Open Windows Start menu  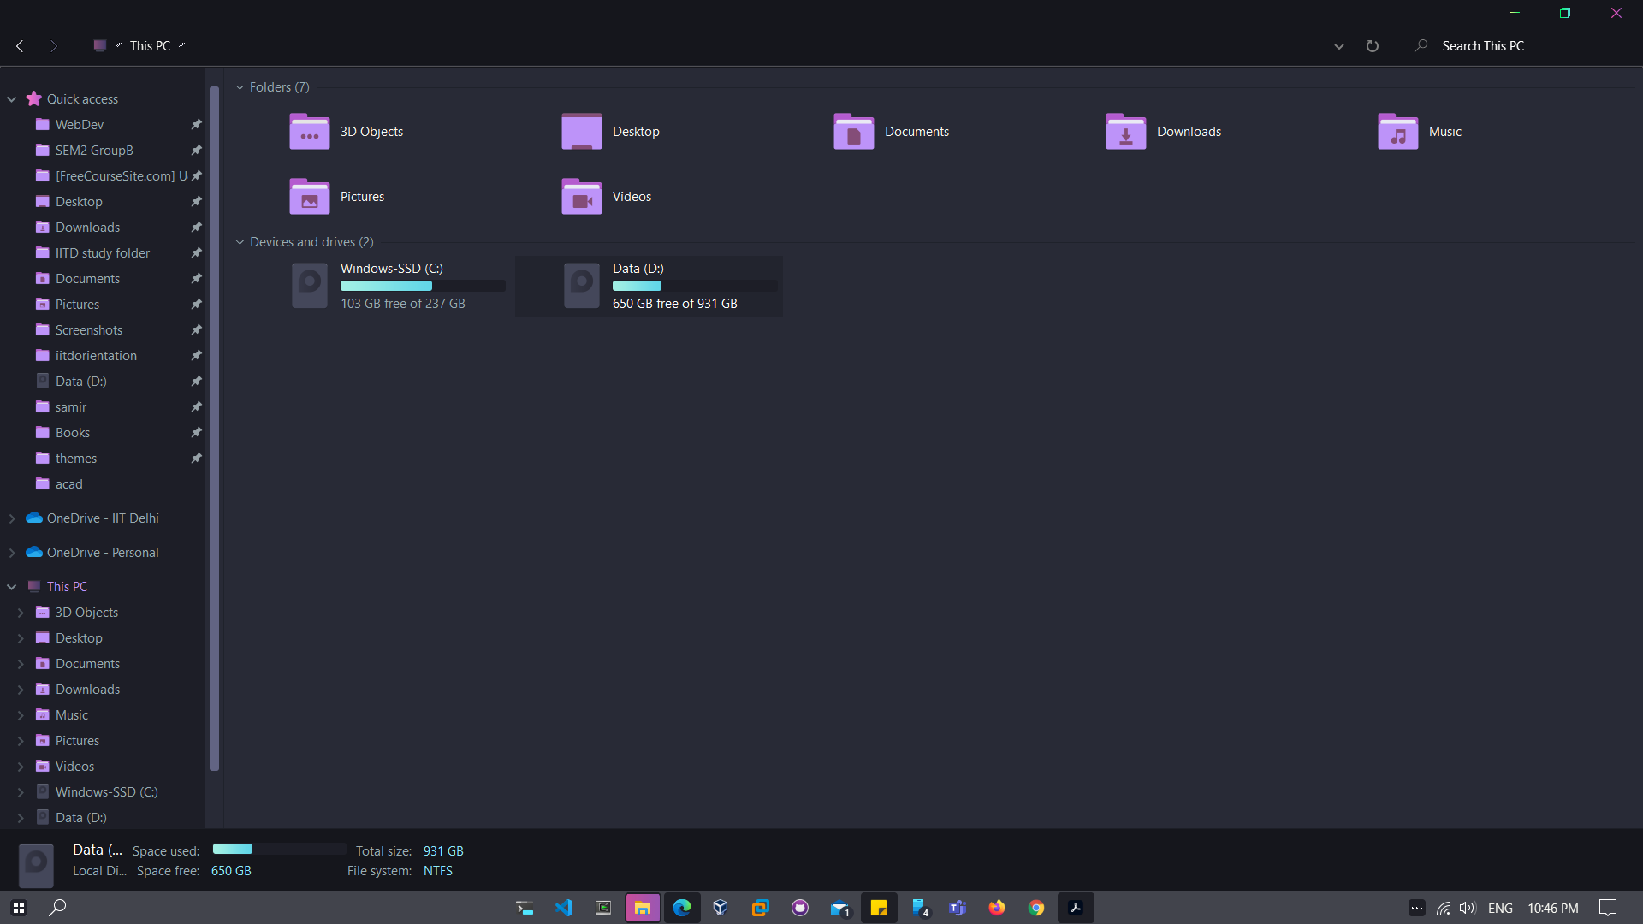(x=19, y=908)
